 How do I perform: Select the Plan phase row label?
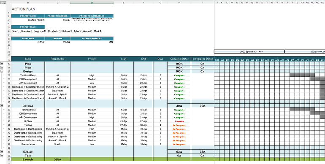[x=28, y=64]
